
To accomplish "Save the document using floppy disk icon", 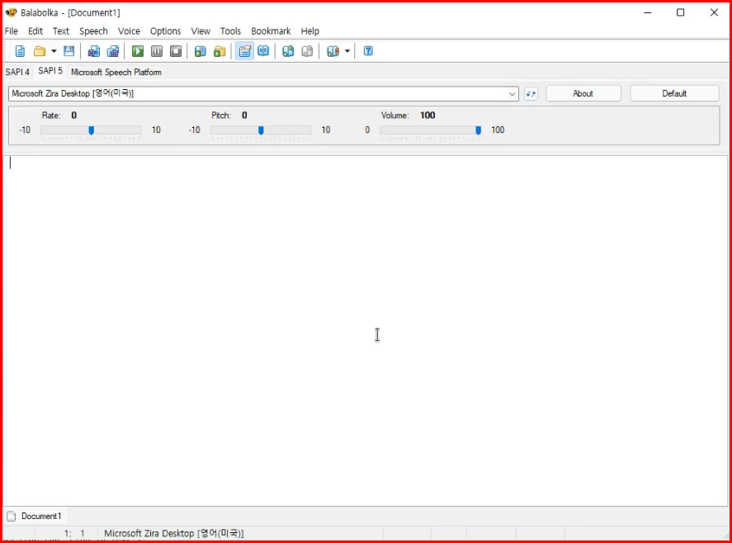I will 69,51.
